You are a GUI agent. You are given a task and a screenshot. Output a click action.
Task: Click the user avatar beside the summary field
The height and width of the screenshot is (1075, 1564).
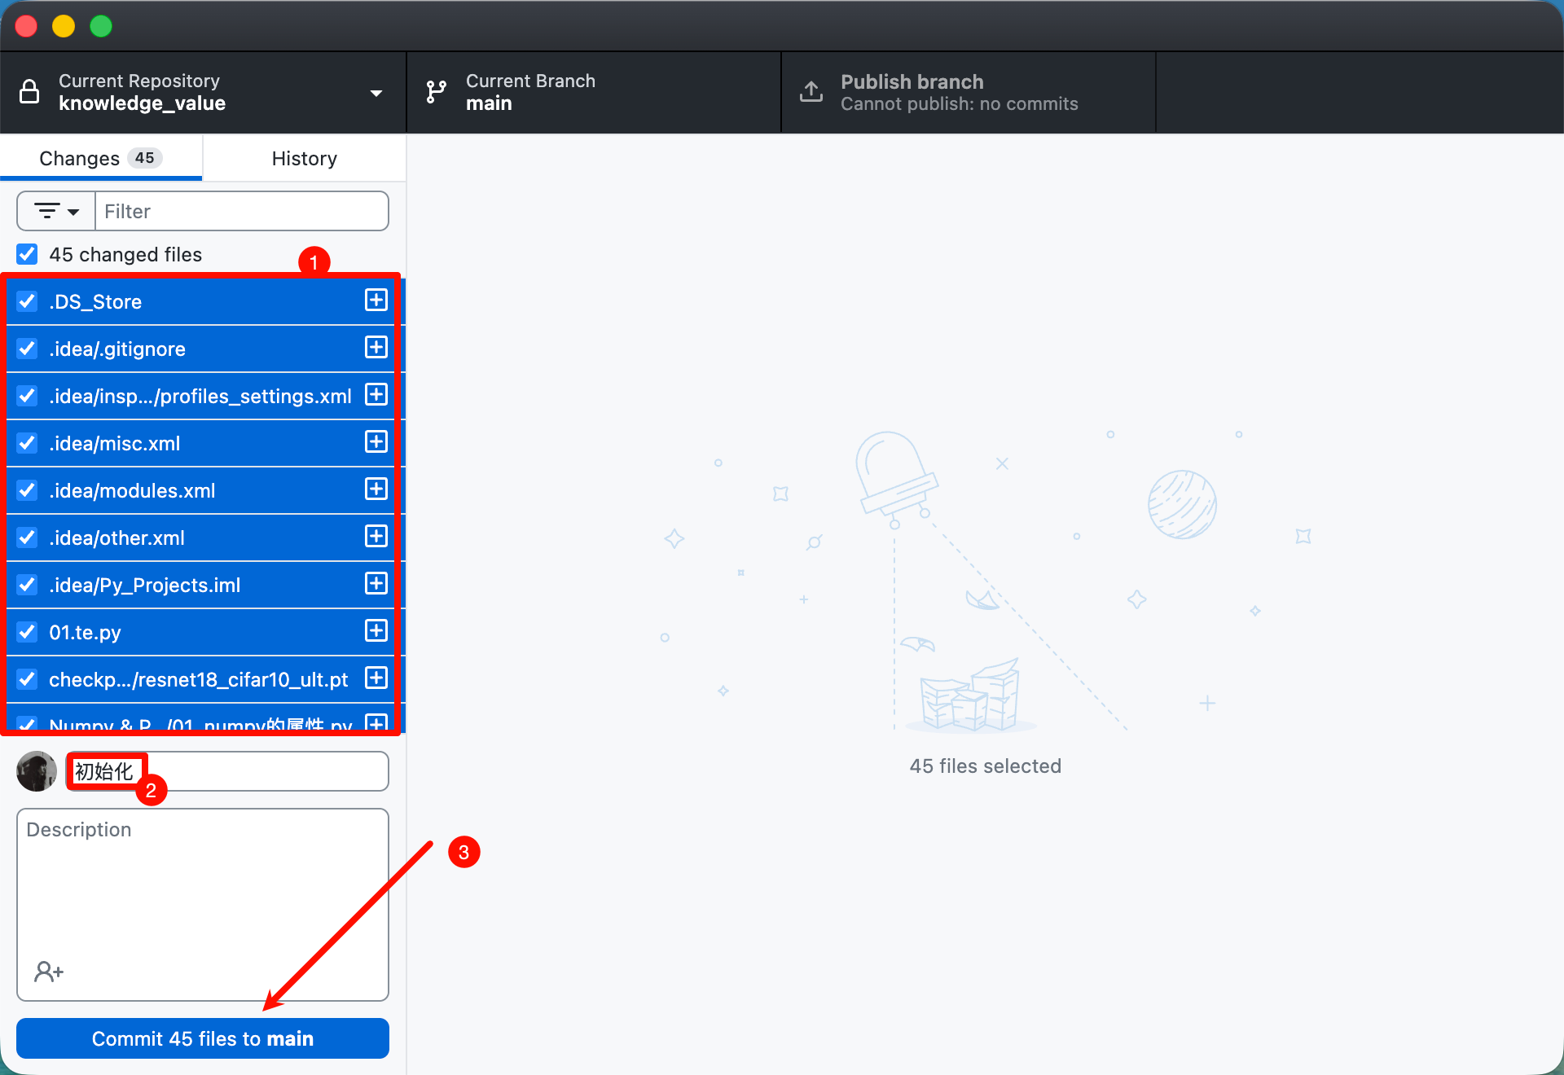(x=37, y=771)
